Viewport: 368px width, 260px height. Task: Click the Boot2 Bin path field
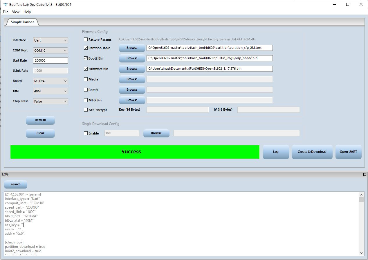coord(210,58)
